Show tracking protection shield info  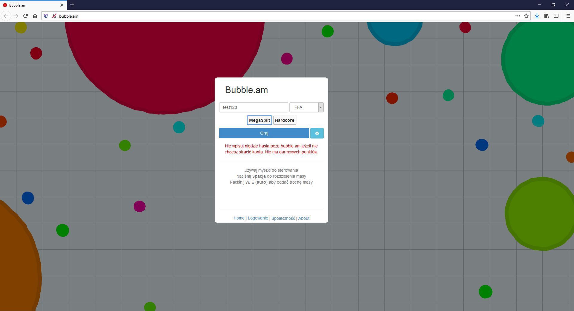(x=46, y=16)
